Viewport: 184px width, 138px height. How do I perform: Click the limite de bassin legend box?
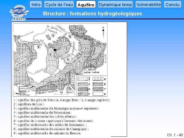(24, 90)
